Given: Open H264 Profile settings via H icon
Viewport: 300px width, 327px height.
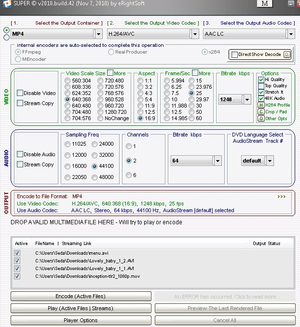Looking at the screenshot, I should tap(261, 105).
